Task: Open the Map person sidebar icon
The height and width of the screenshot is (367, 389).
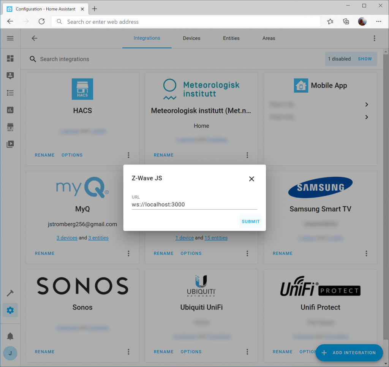Action: point(10,76)
